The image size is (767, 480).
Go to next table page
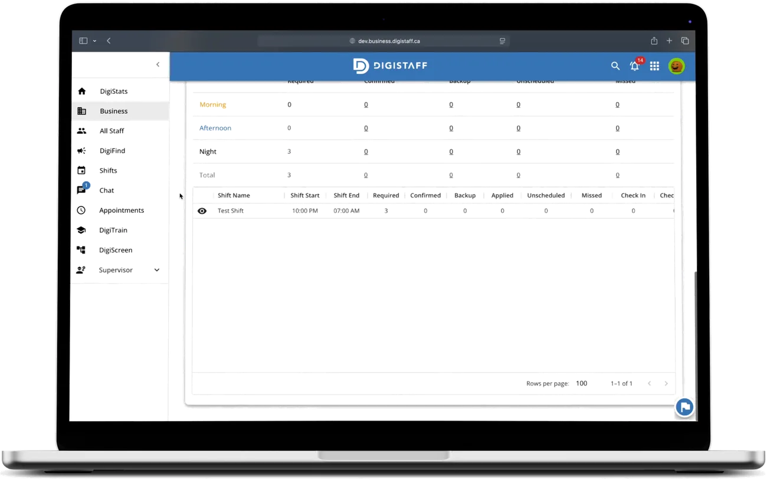(x=666, y=383)
